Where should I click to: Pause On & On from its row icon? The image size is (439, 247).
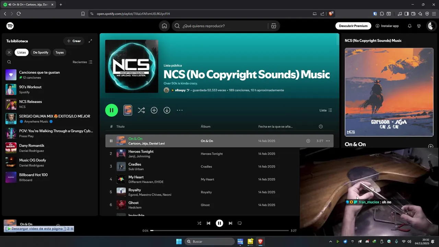111,141
